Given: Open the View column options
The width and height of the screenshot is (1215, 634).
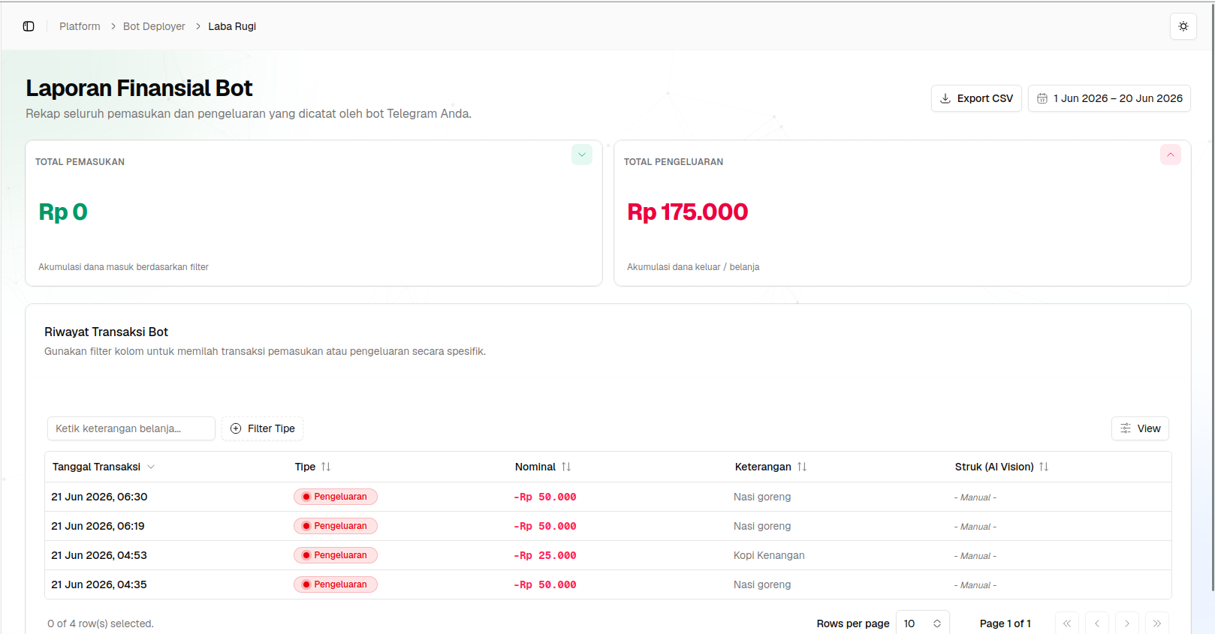Looking at the screenshot, I should coord(1140,428).
